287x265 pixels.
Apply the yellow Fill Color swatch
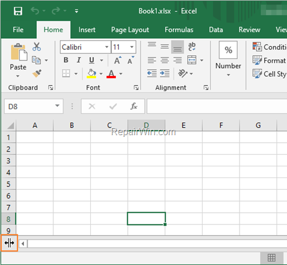(x=91, y=73)
